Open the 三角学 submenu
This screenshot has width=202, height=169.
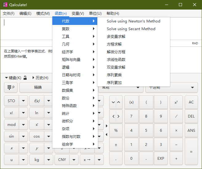tap(75, 83)
